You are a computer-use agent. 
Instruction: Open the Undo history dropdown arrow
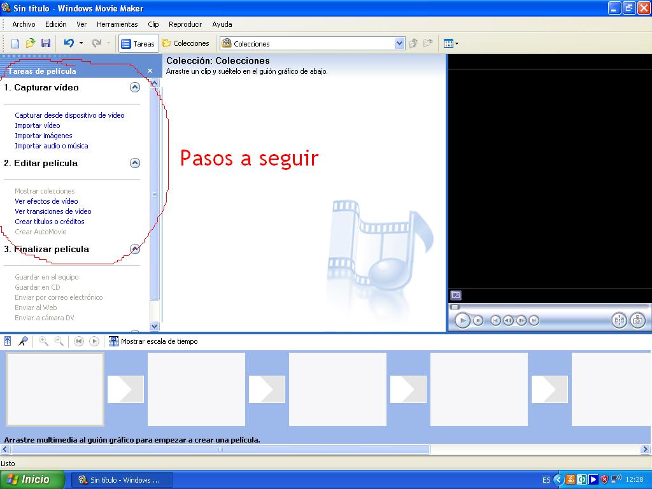coord(81,43)
